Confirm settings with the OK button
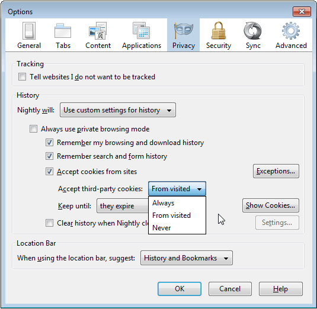This screenshot has height=309, width=317. [x=180, y=289]
